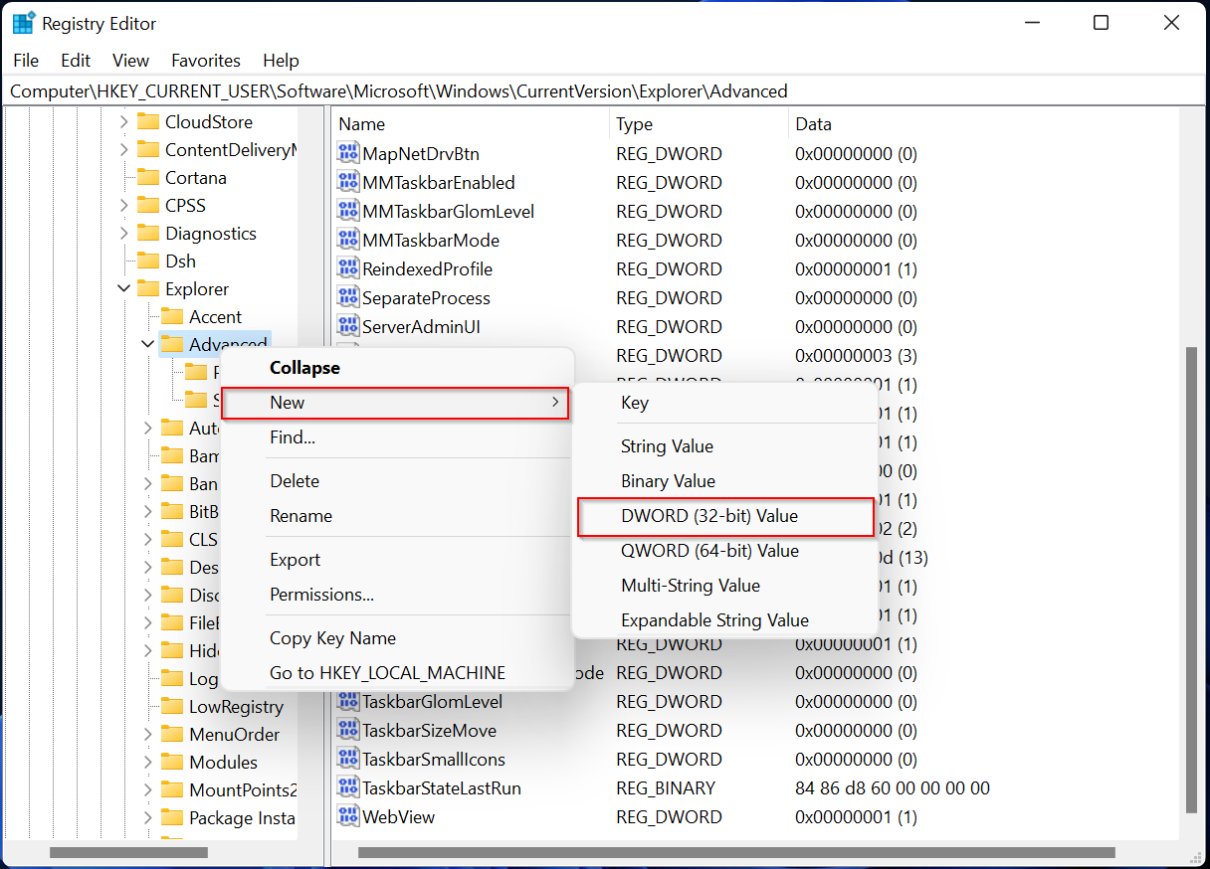Click the MMTaskbarMode value icon
The image size is (1210, 869).
347,240
